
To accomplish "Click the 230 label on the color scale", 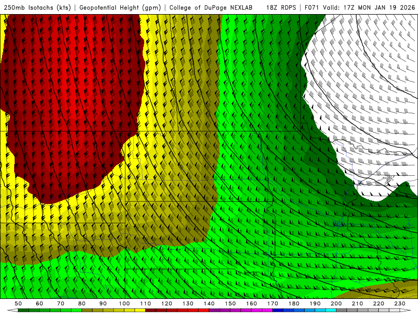I will (400, 304).
